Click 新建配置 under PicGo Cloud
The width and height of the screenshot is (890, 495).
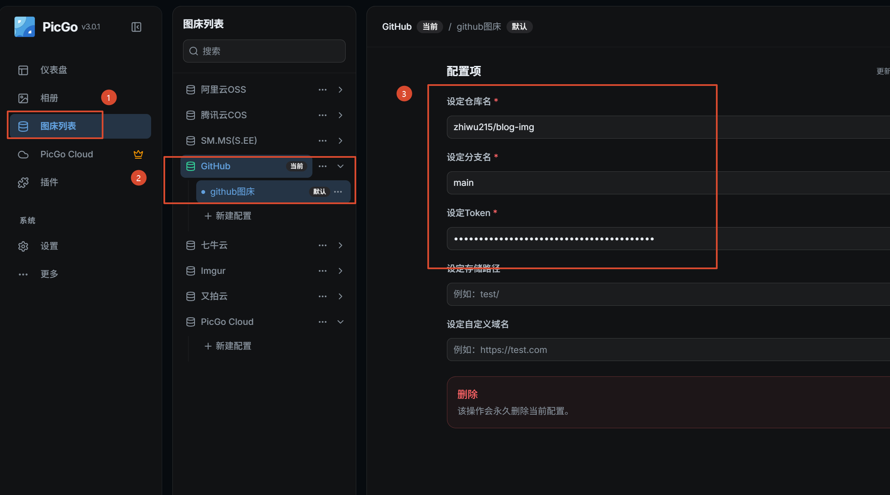[x=228, y=346]
